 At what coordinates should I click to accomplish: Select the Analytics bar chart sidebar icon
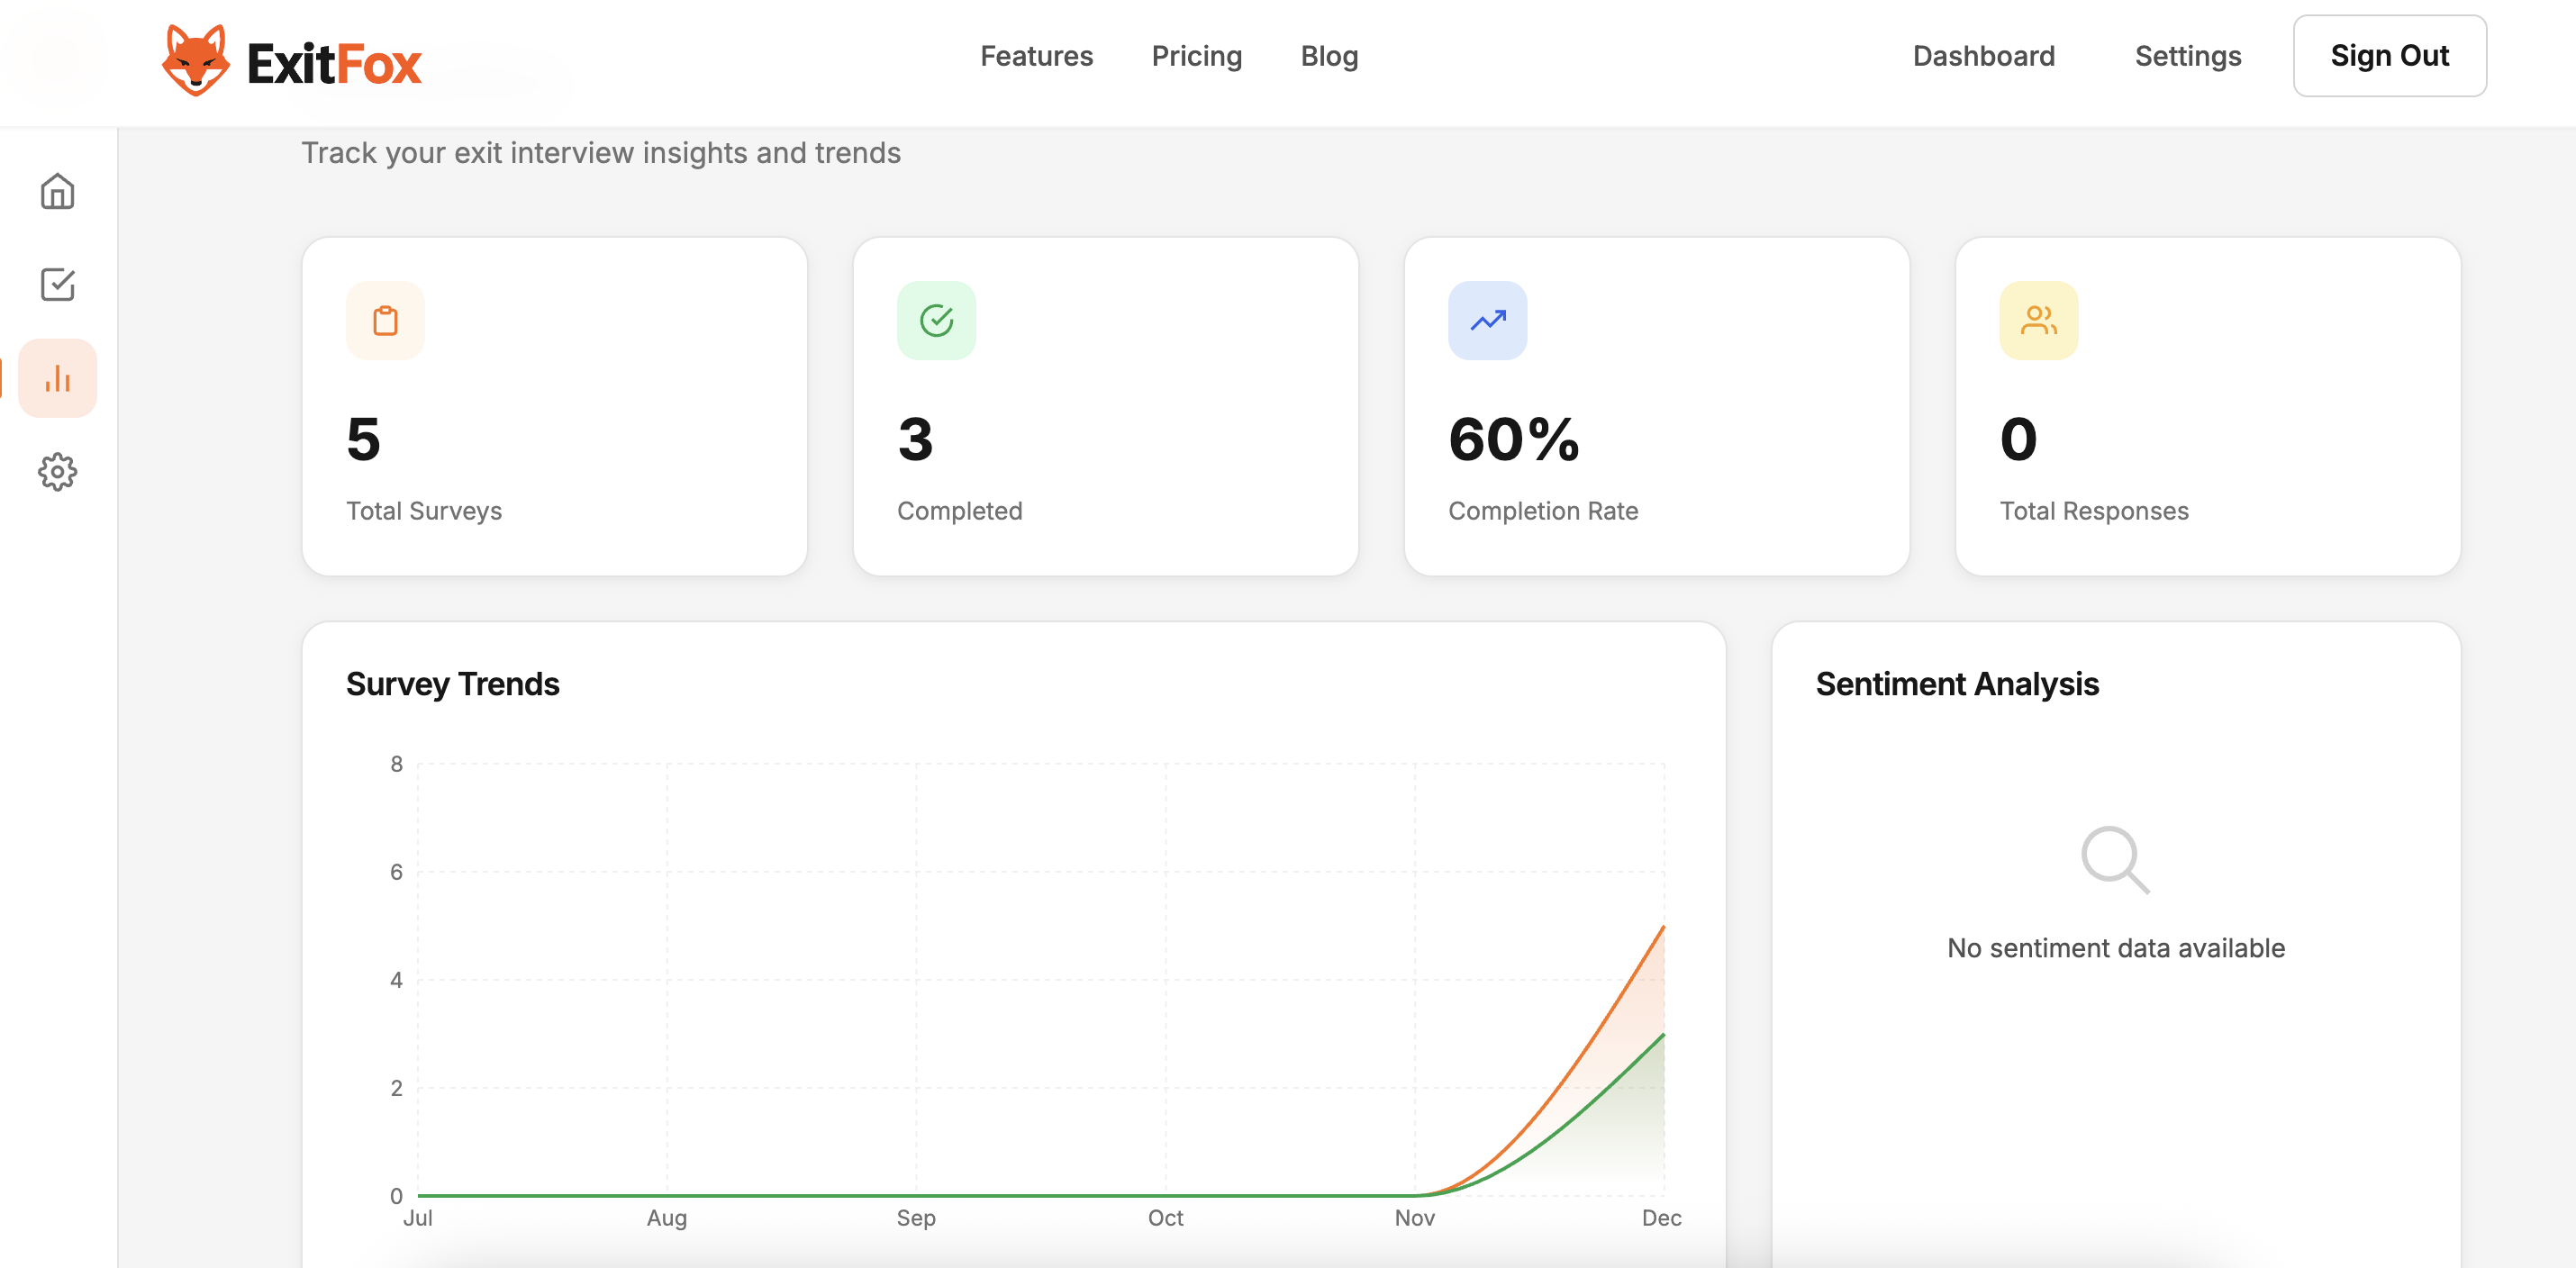57,377
